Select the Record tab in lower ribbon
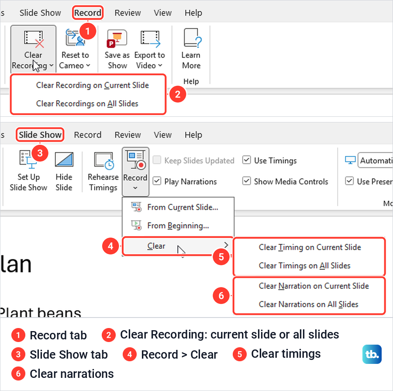 pos(88,135)
